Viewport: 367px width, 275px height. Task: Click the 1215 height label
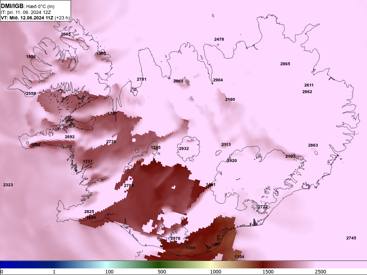(156, 147)
